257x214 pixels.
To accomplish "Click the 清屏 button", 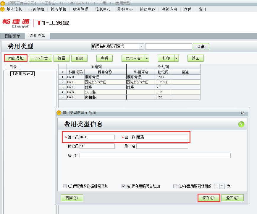I will 72,197.
